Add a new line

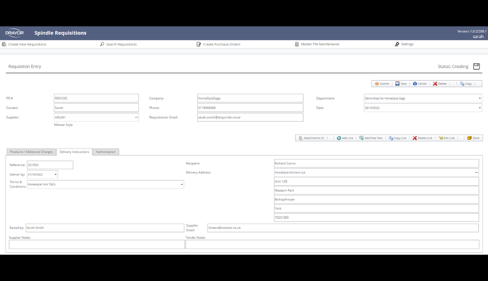(x=345, y=138)
